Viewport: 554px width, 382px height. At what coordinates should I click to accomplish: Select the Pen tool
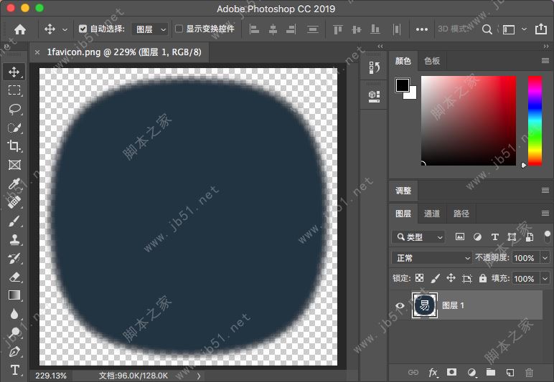[x=14, y=351]
